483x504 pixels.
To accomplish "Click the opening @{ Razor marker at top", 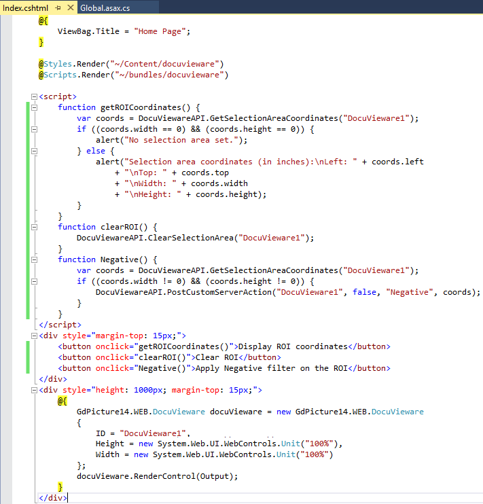I will (43, 21).
